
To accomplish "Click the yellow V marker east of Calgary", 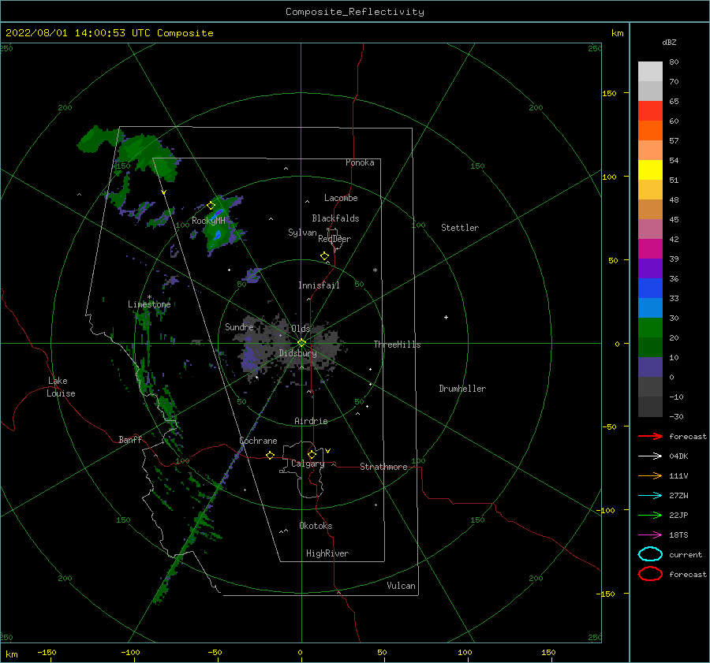I will [x=328, y=451].
